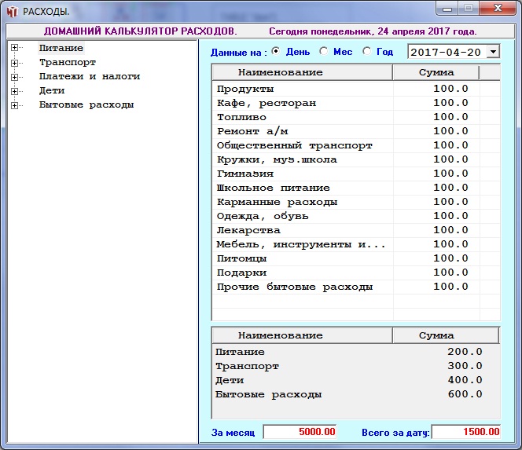Click the Бытовые расходы row in summary table
This screenshot has width=522, height=450.
[x=355, y=394]
